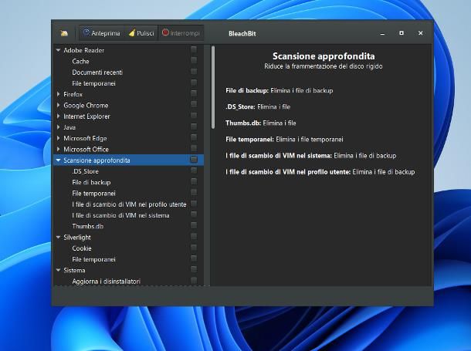Toggle the Scansione approfondita checkbox

[x=194, y=159]
